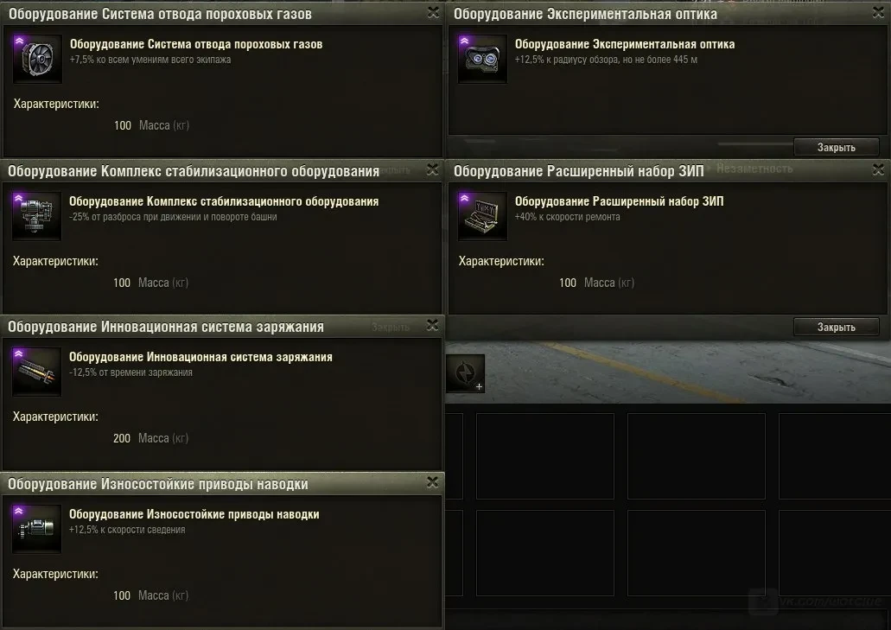Click the Система отвода пороховых газов bold title
891x630 pixels.
tap(196, 44)
